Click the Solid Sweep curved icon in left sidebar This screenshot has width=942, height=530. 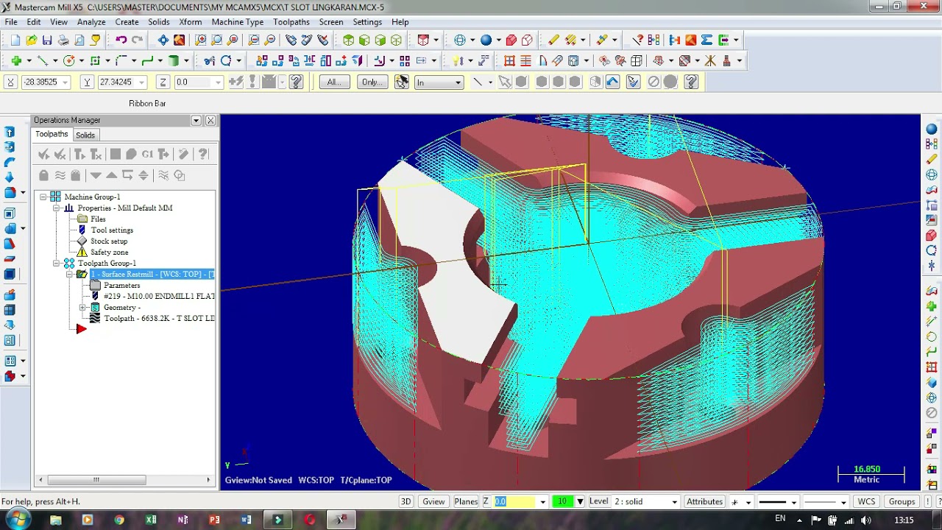[10, 162]
